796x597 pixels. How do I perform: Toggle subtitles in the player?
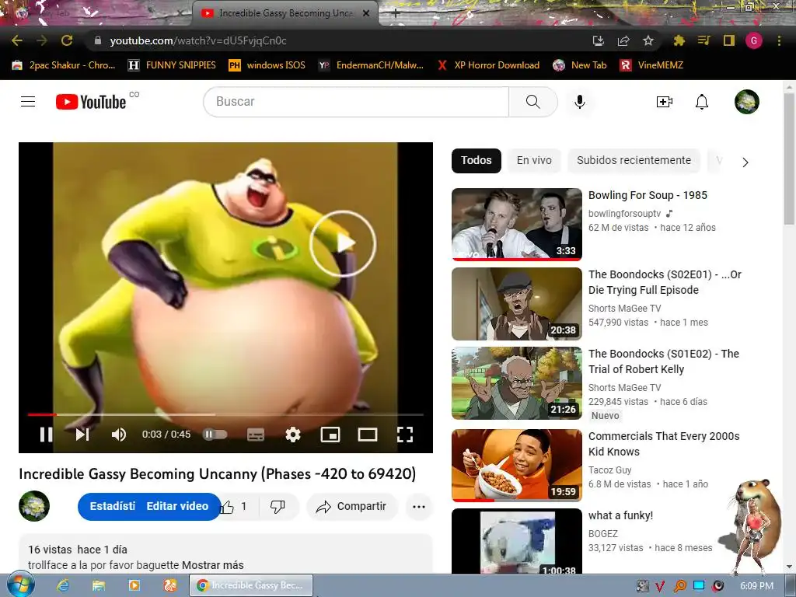(x=255, y=435)
